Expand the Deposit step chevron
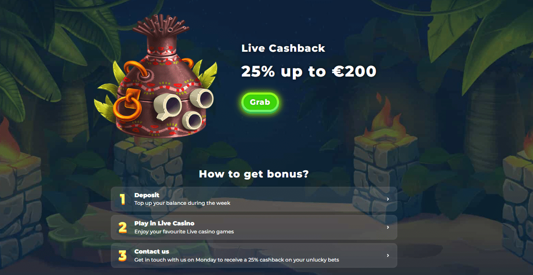 (x=388, y=199)
